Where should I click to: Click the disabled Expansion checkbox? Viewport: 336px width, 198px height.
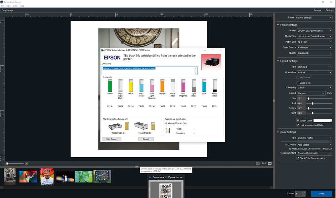pyautogui.click(x=298, y=77)
